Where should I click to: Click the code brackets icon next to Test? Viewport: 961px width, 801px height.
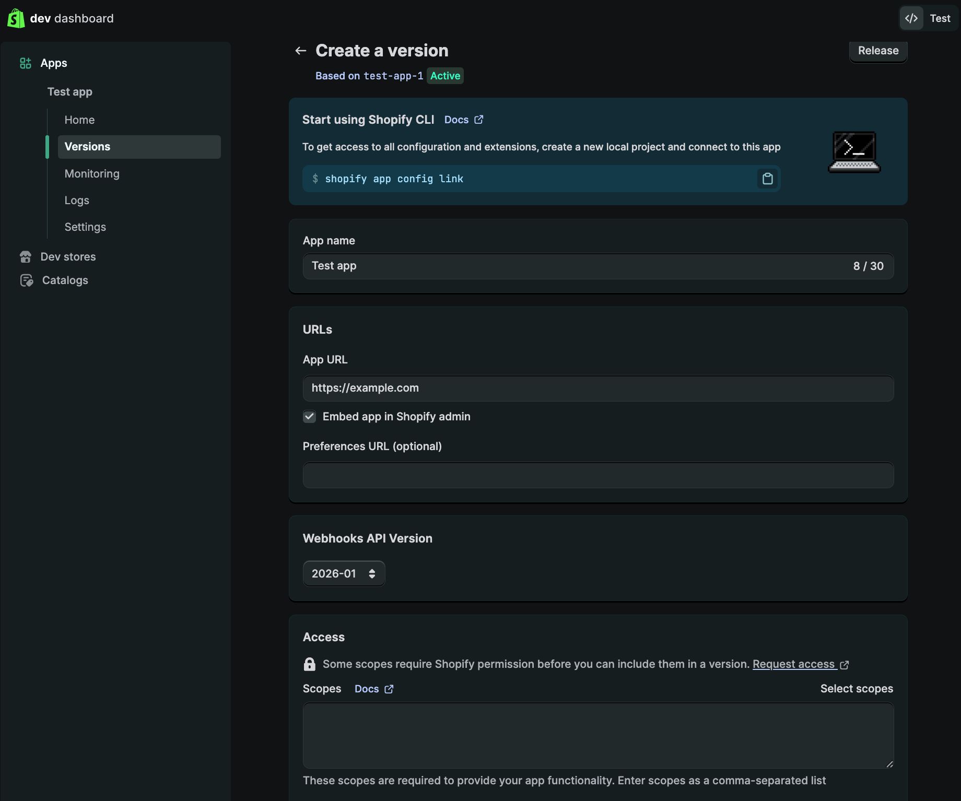pyautogui.click(x=911, y=18)
